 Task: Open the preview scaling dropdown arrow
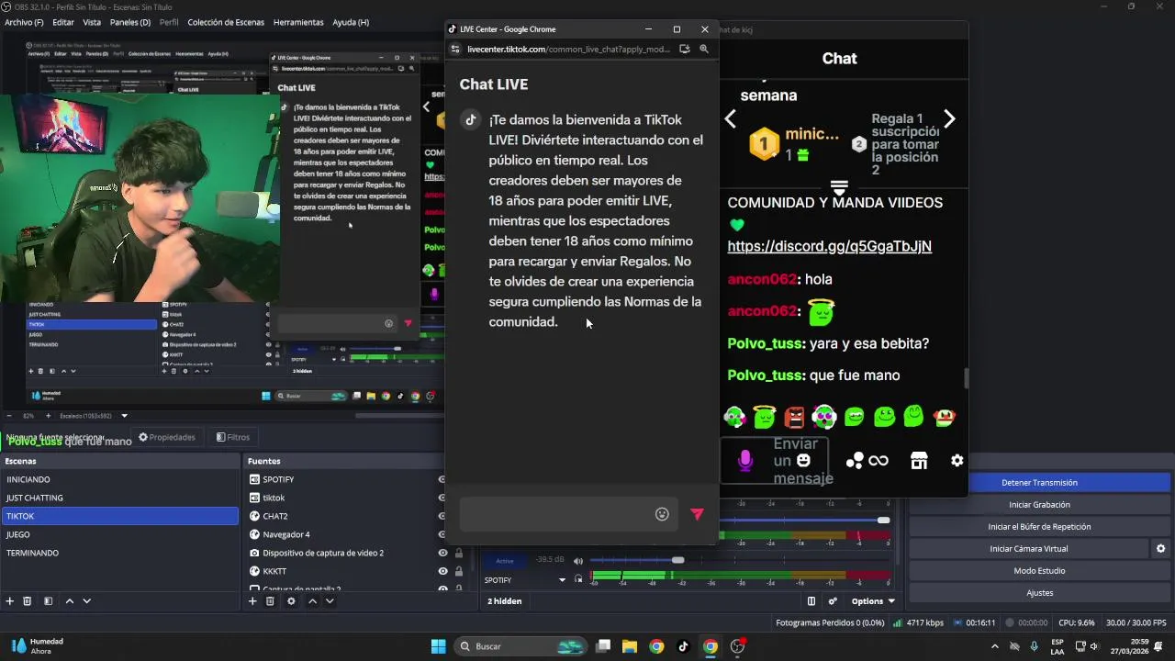[125, 416]
